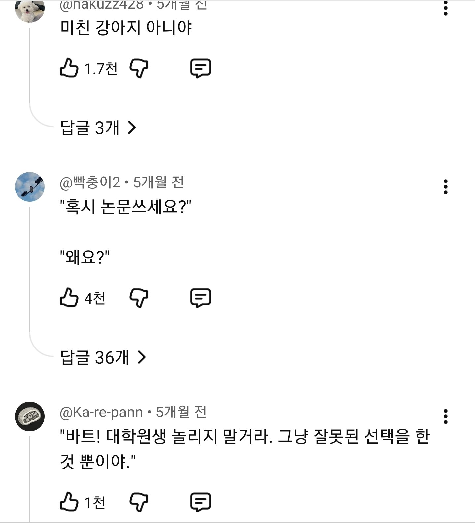Dislike the '미친 강아지 아니야' comment

click(x=139, y=68)
